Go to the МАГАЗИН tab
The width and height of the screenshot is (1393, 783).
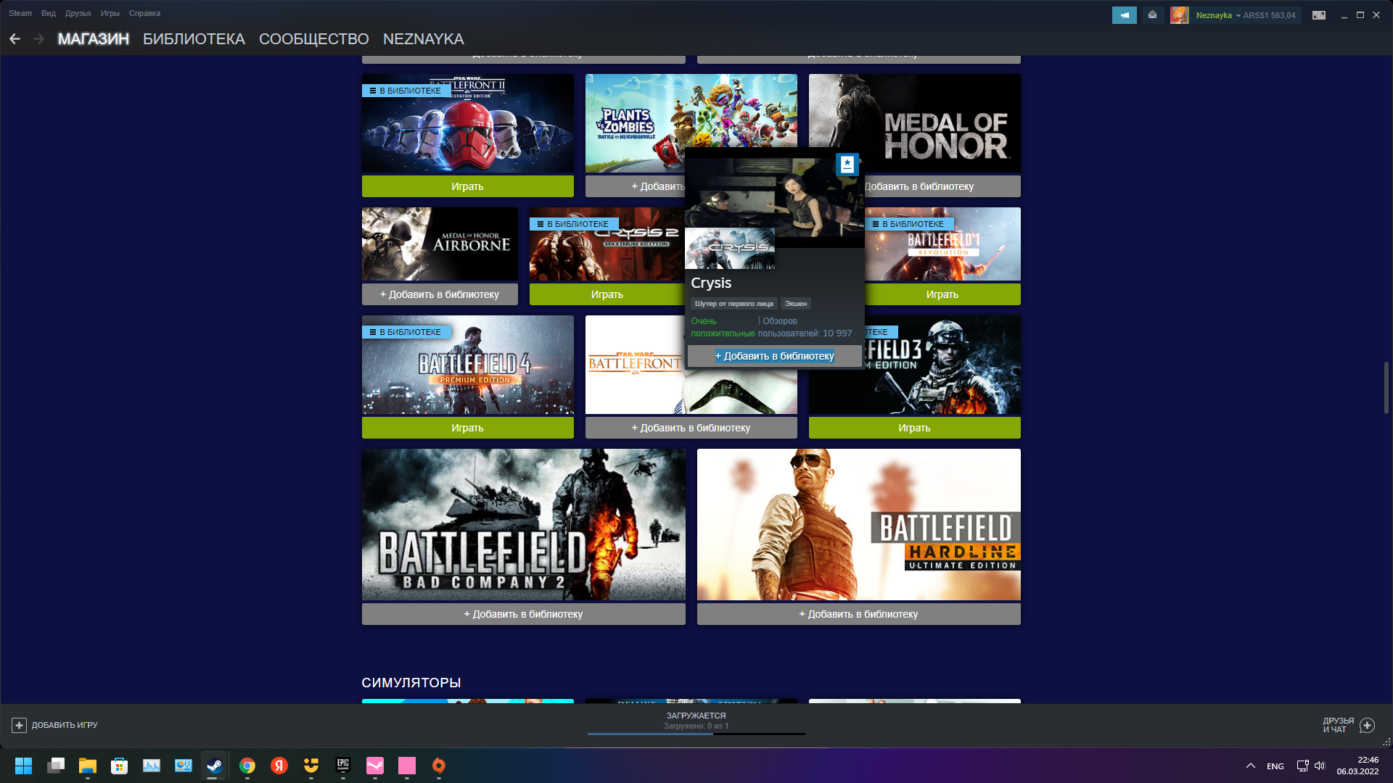[94, 39]
